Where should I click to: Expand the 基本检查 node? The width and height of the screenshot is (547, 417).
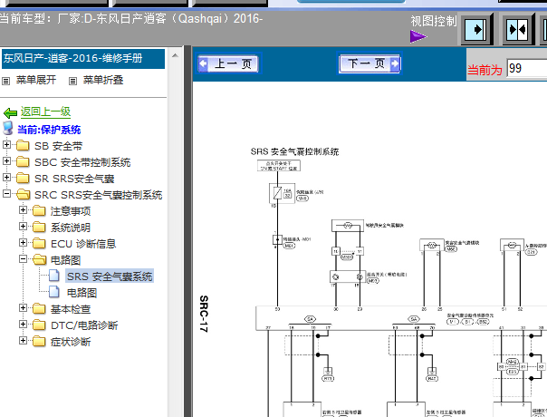tap(23, 307)
